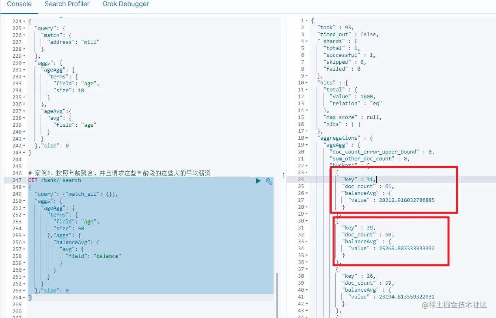The image size is (496, 318).
Task: Fold the match block at line 226
Action: tap(24, 35)
